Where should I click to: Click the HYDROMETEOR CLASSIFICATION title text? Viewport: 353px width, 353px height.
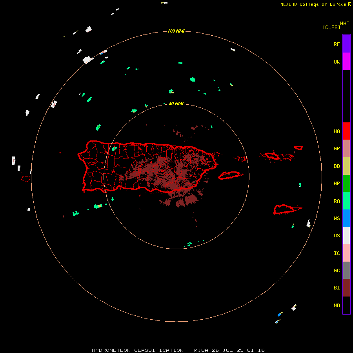(x=138, y=350)
